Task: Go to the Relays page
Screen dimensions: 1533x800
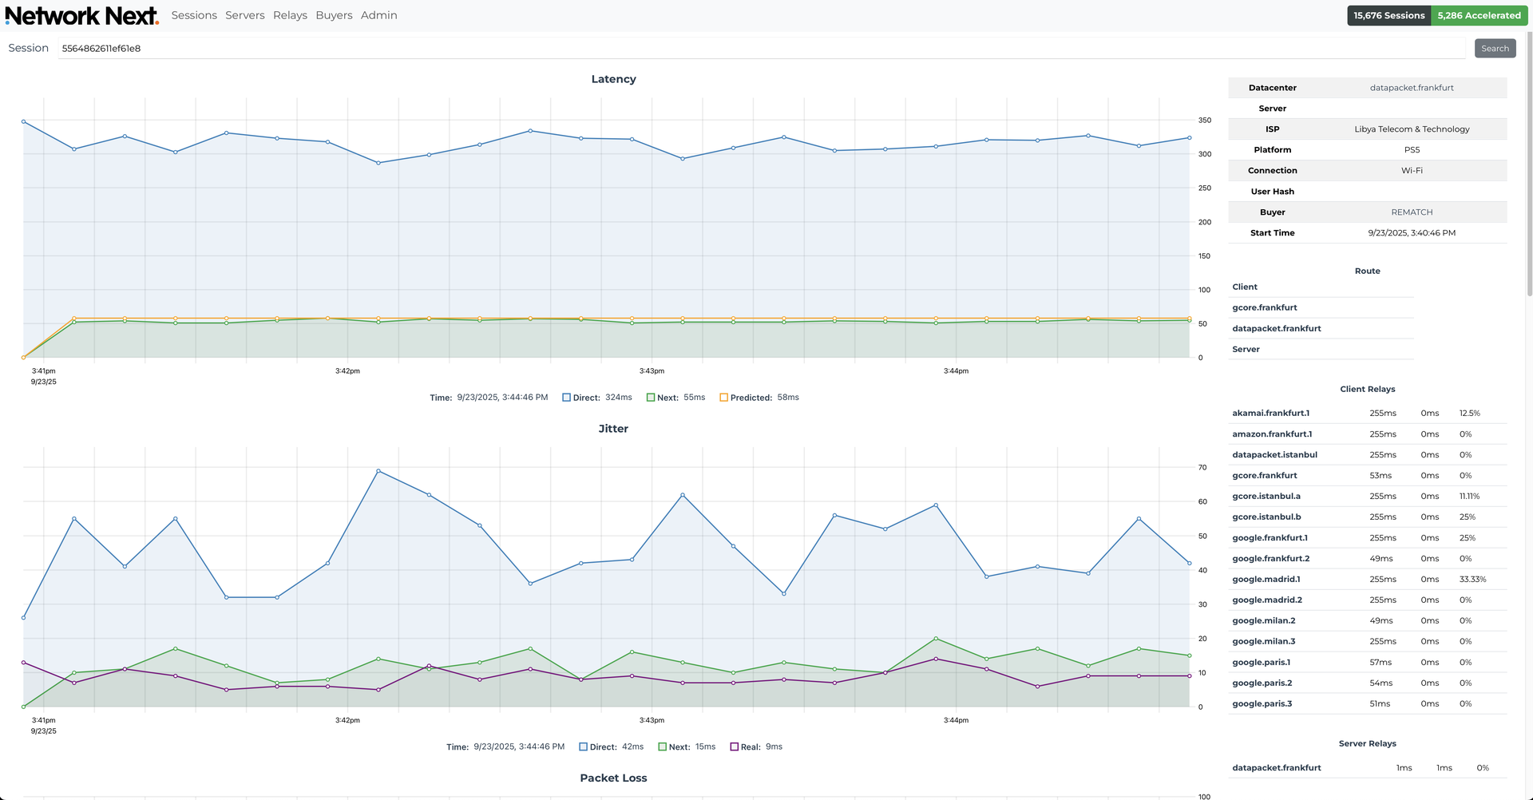Action: (290, 16)
